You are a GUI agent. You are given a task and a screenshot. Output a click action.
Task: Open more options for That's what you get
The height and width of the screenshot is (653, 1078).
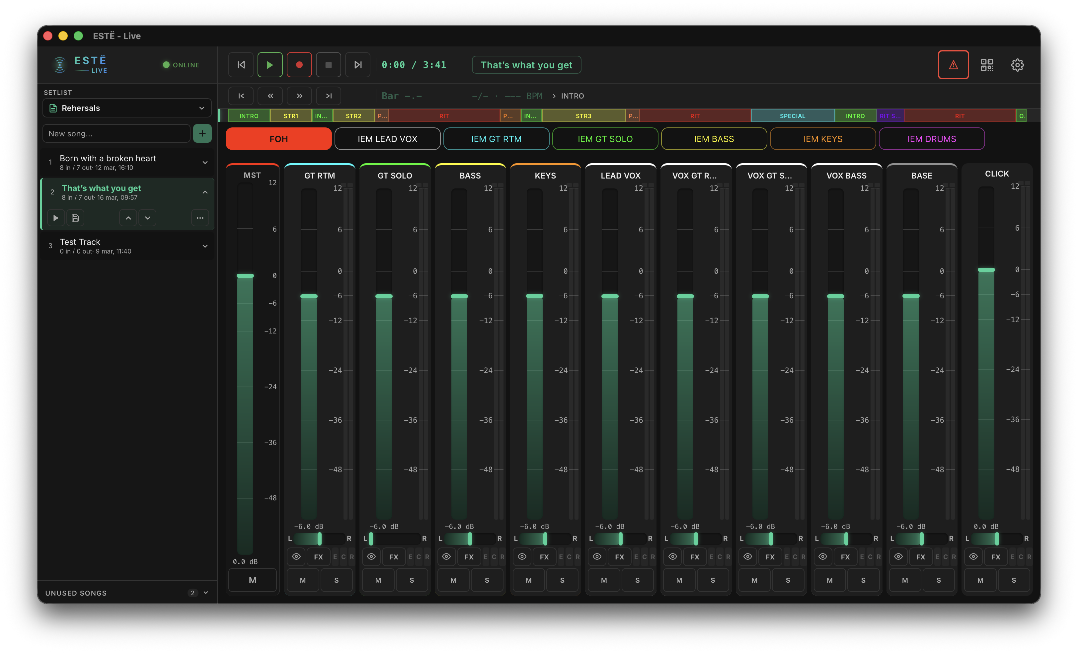(x=199, y=217)
